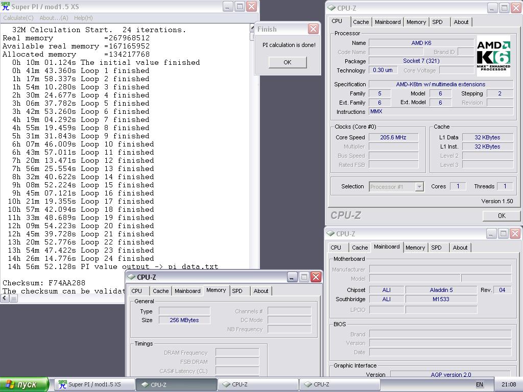Click the top-right CPU-Z window title icon
Image resolution: width=523 pixels, height=392 pixels.
click(x=331, y=8)
